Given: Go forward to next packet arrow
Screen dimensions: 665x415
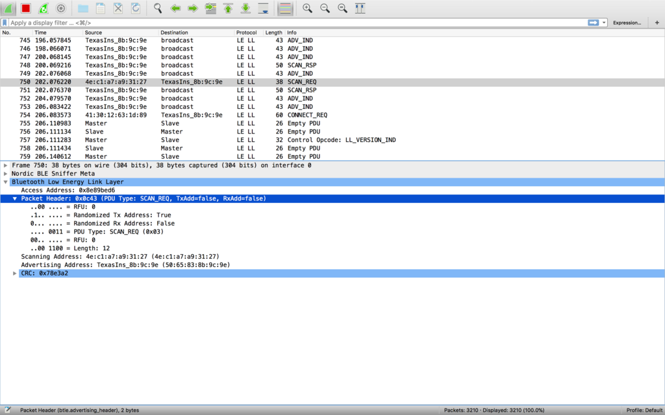Looking at the screenshot, I should click(x=192, y=8).
